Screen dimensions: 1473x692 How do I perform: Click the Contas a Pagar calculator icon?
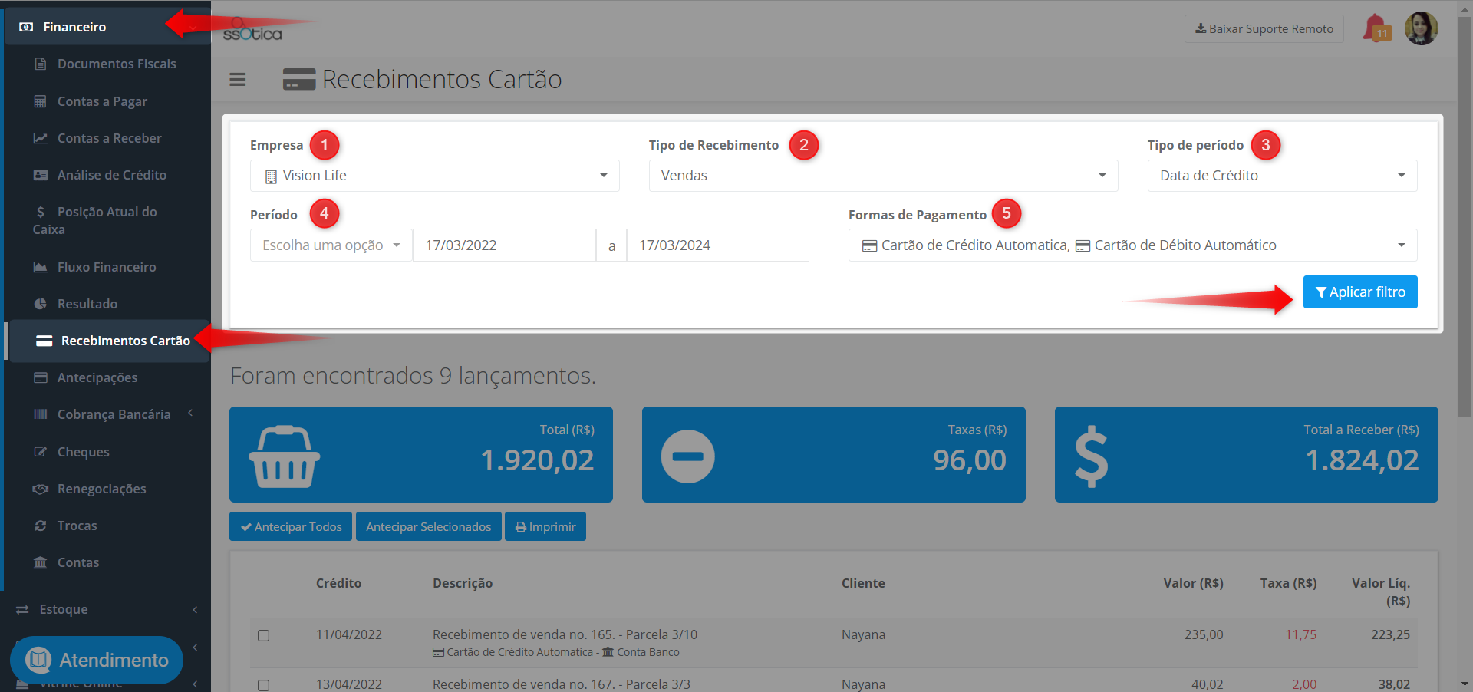point(41,101)
